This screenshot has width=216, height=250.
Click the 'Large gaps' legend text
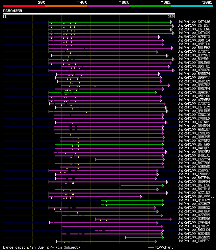pos(13,247)
